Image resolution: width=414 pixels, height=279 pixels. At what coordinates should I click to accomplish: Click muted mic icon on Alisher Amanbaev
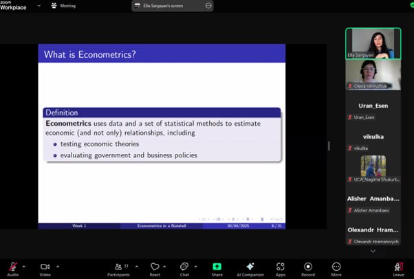coord(350,210)
